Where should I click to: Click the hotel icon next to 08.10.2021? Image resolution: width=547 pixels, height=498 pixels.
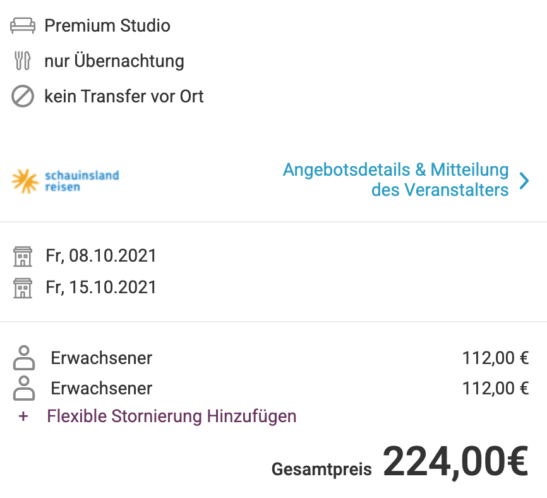23,256
